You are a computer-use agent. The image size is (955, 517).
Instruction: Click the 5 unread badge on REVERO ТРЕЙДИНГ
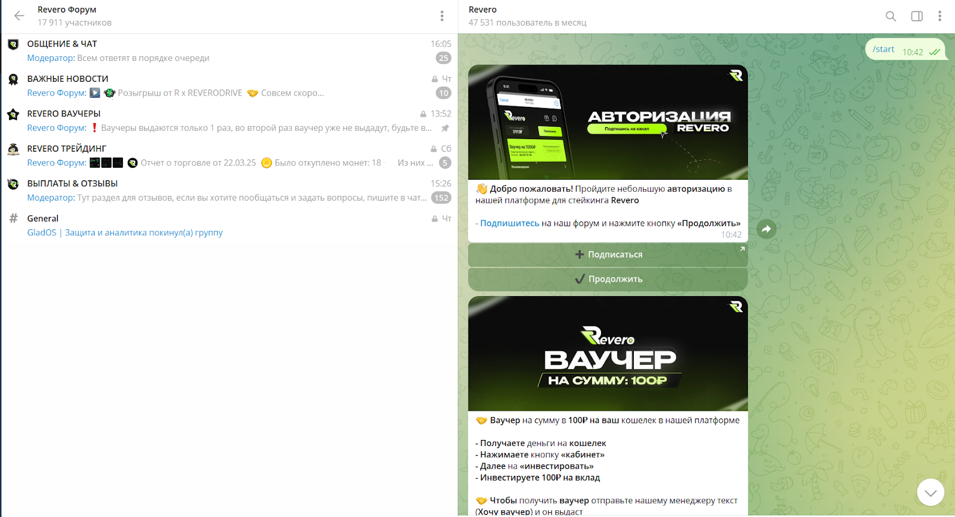[x=445, y=163]
